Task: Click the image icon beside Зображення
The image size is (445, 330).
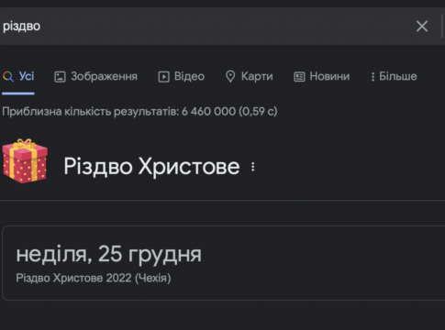Action: [x=60, y=77]
